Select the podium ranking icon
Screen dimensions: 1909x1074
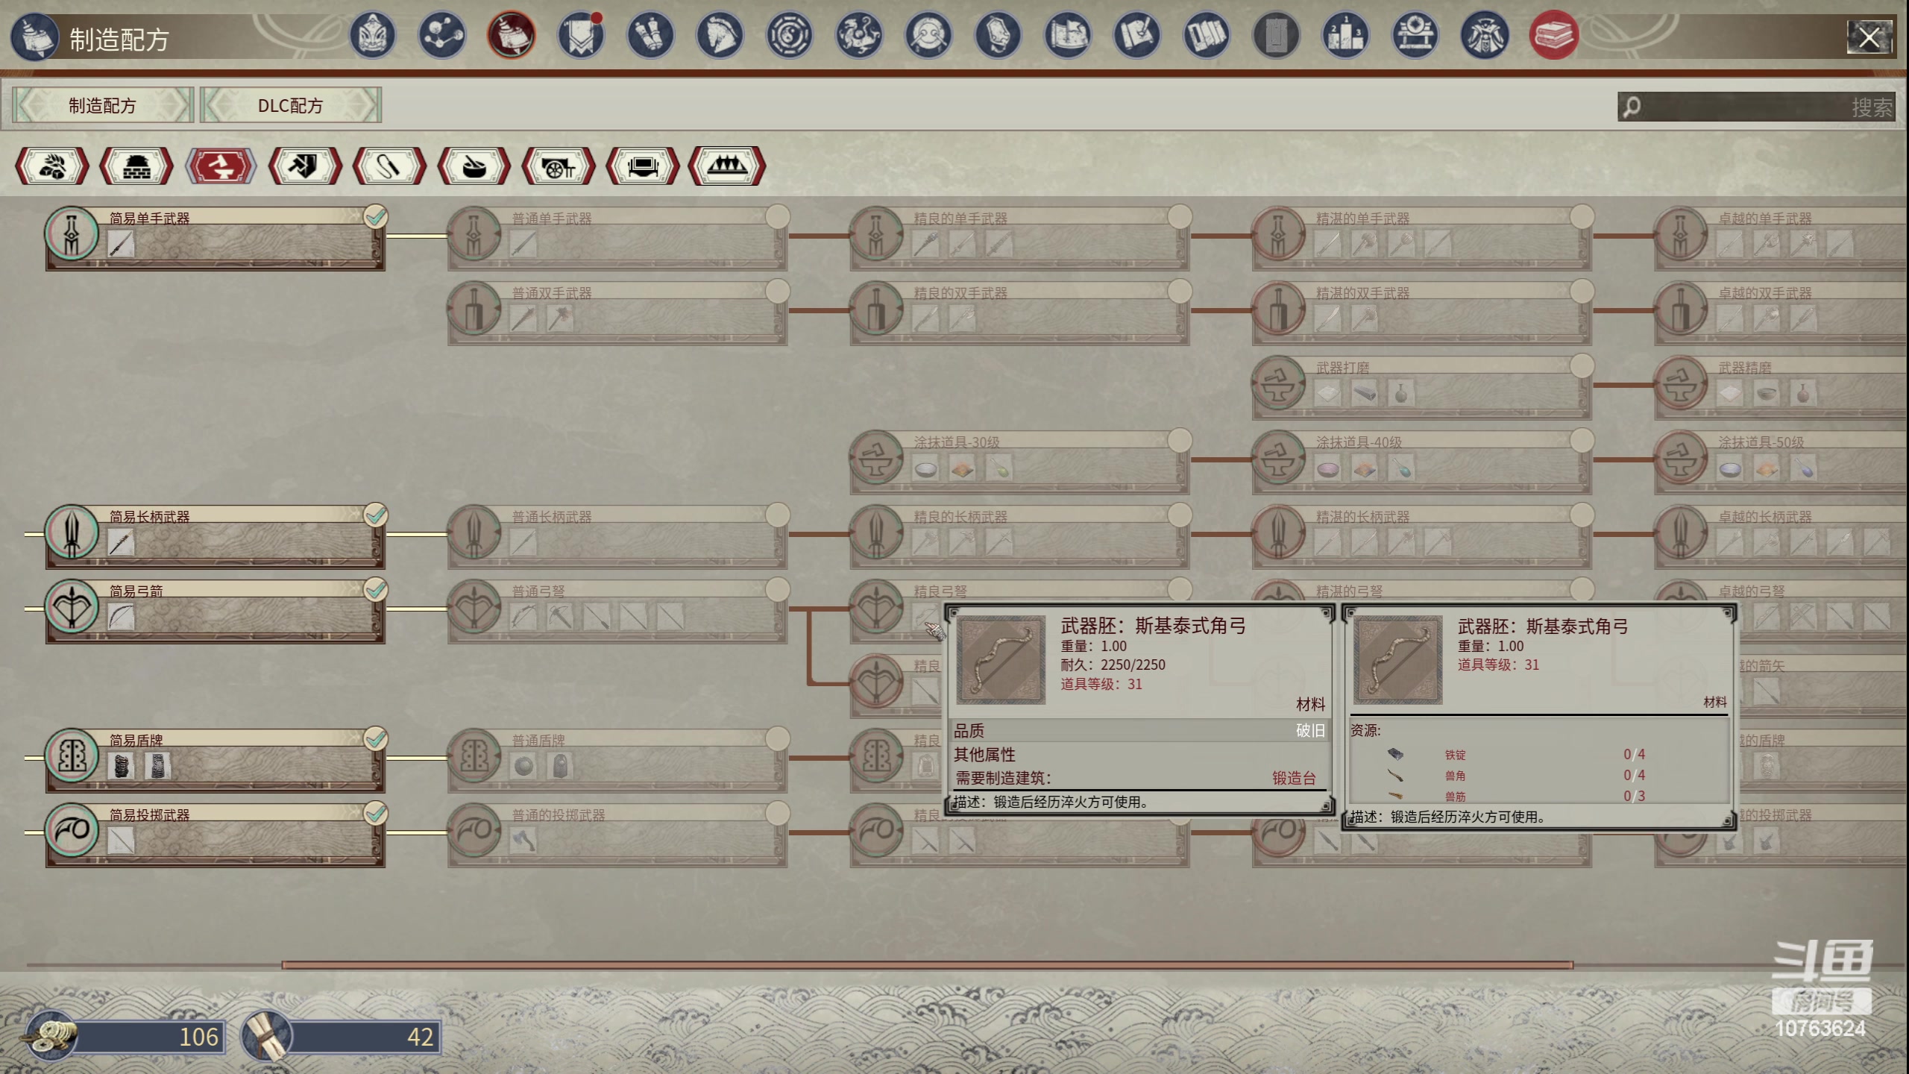[x=1345, y=35]
